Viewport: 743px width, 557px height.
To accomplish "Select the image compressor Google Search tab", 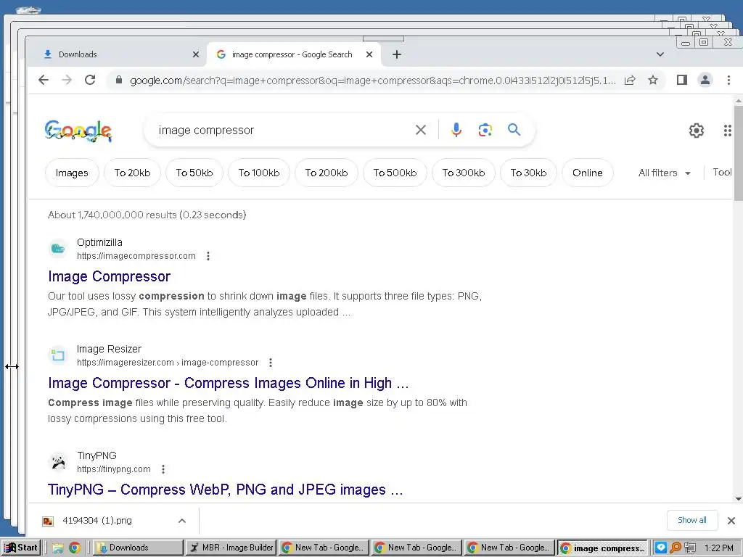I will (x=292, y=54).
